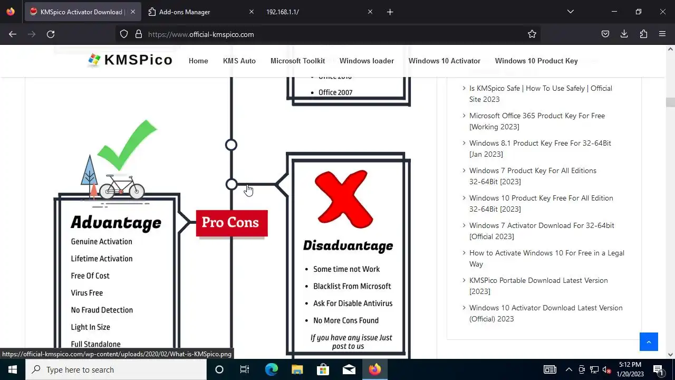Click the taskbar search box
Screen dimensions: 675x380
(x=116, y=369)
